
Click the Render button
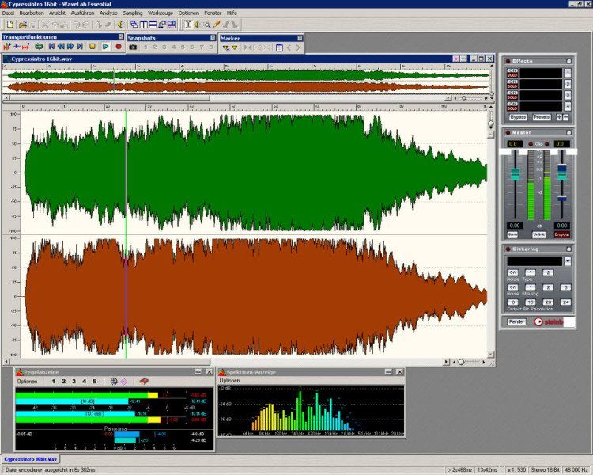(x=516, y=321)
